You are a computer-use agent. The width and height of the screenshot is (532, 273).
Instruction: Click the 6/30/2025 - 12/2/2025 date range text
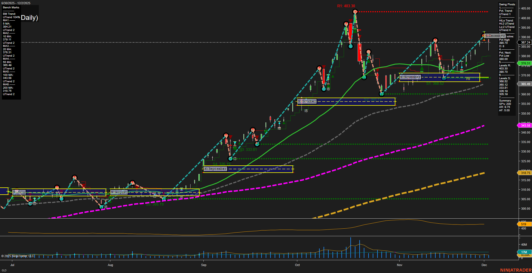(x=15, y=3)
